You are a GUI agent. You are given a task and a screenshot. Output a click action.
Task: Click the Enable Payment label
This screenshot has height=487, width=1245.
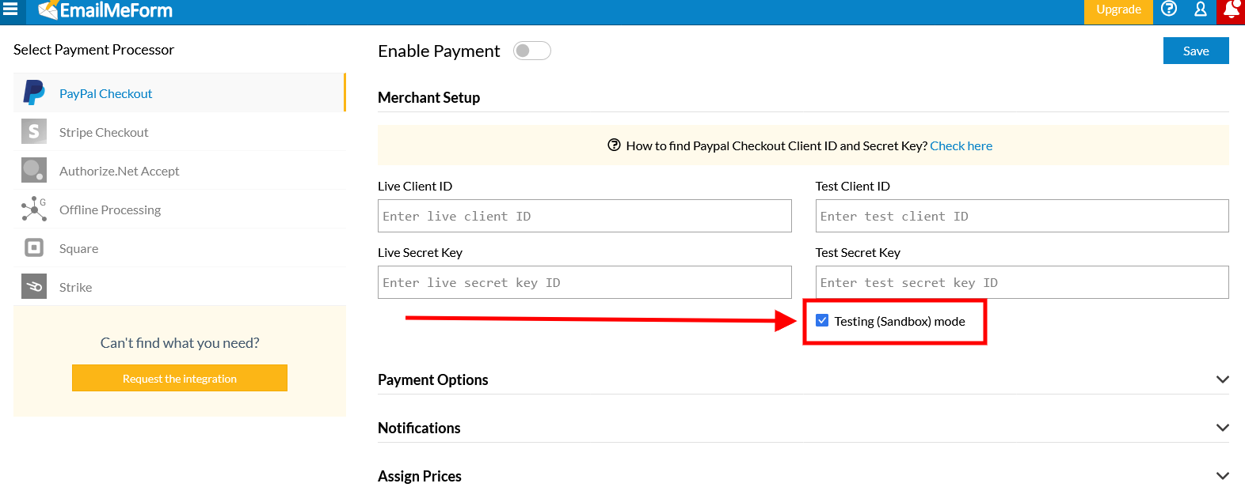click(439, 51)
